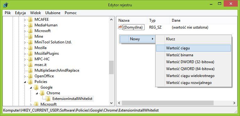Select the Policies folder icon
This screenshot has height=116, width=240.
(30, 82)
